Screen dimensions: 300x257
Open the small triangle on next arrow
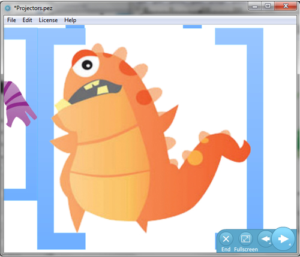[x=290, y=244]
